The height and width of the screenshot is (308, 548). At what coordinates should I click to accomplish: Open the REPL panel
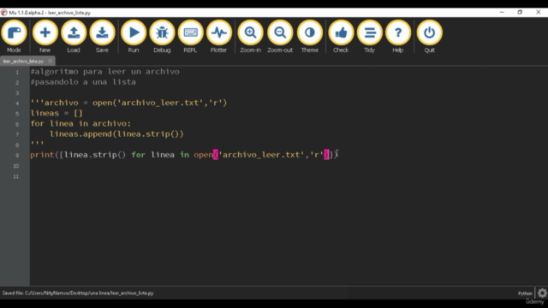coord(190,36)
